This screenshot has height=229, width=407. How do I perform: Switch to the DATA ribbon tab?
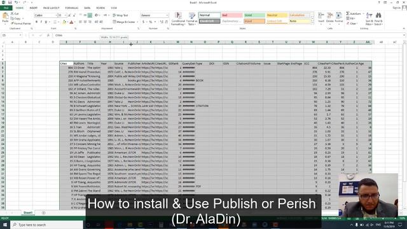click(x=87, y=8)
